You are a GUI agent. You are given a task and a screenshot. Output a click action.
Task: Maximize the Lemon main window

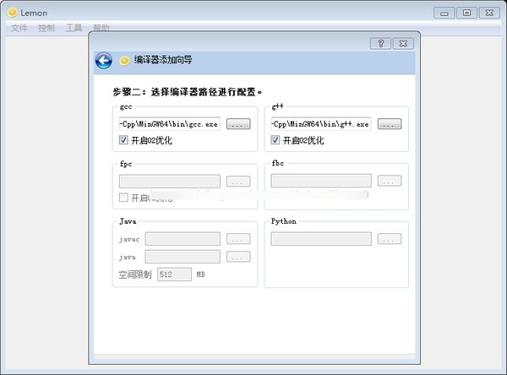point(467,13)
